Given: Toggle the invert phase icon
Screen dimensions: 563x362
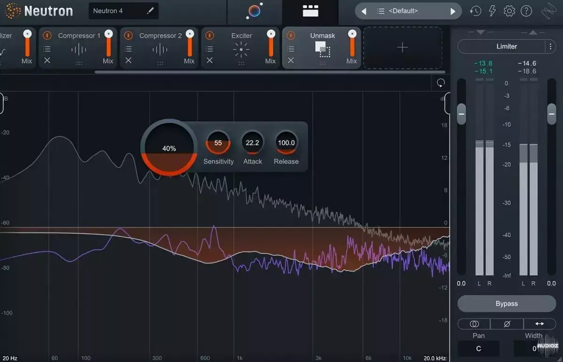Looking at the screenshot, I should pos(507,324).
